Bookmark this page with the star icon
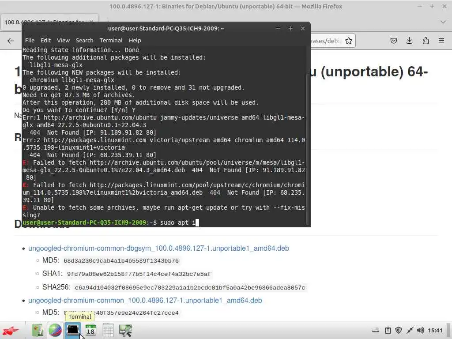The width and height of the screenshot is (452, 339). [349, 41]
